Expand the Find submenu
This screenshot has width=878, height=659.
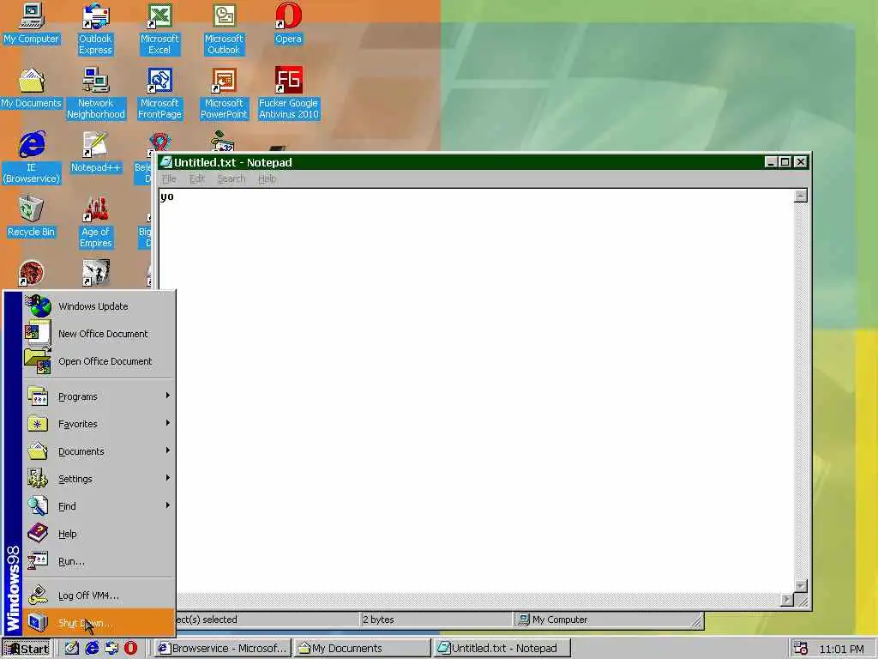[99, 506]
